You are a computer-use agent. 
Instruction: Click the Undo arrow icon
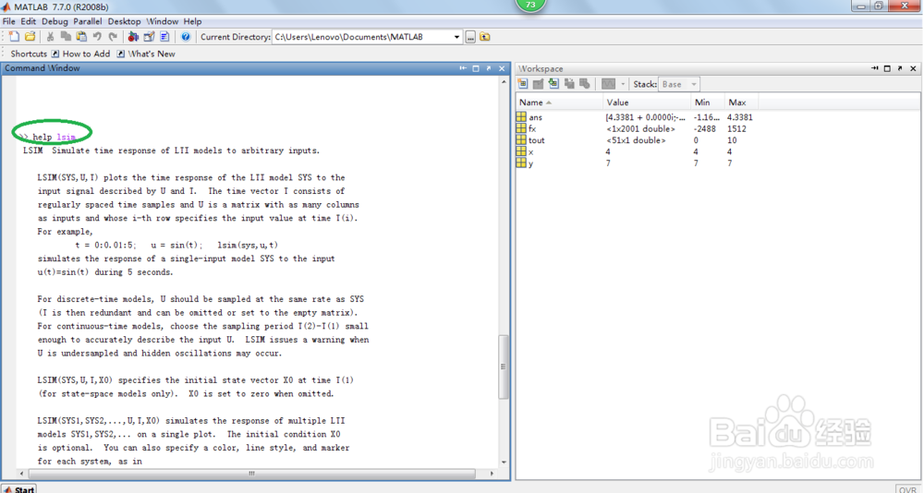pyautogui.click(x=97, y=37)
